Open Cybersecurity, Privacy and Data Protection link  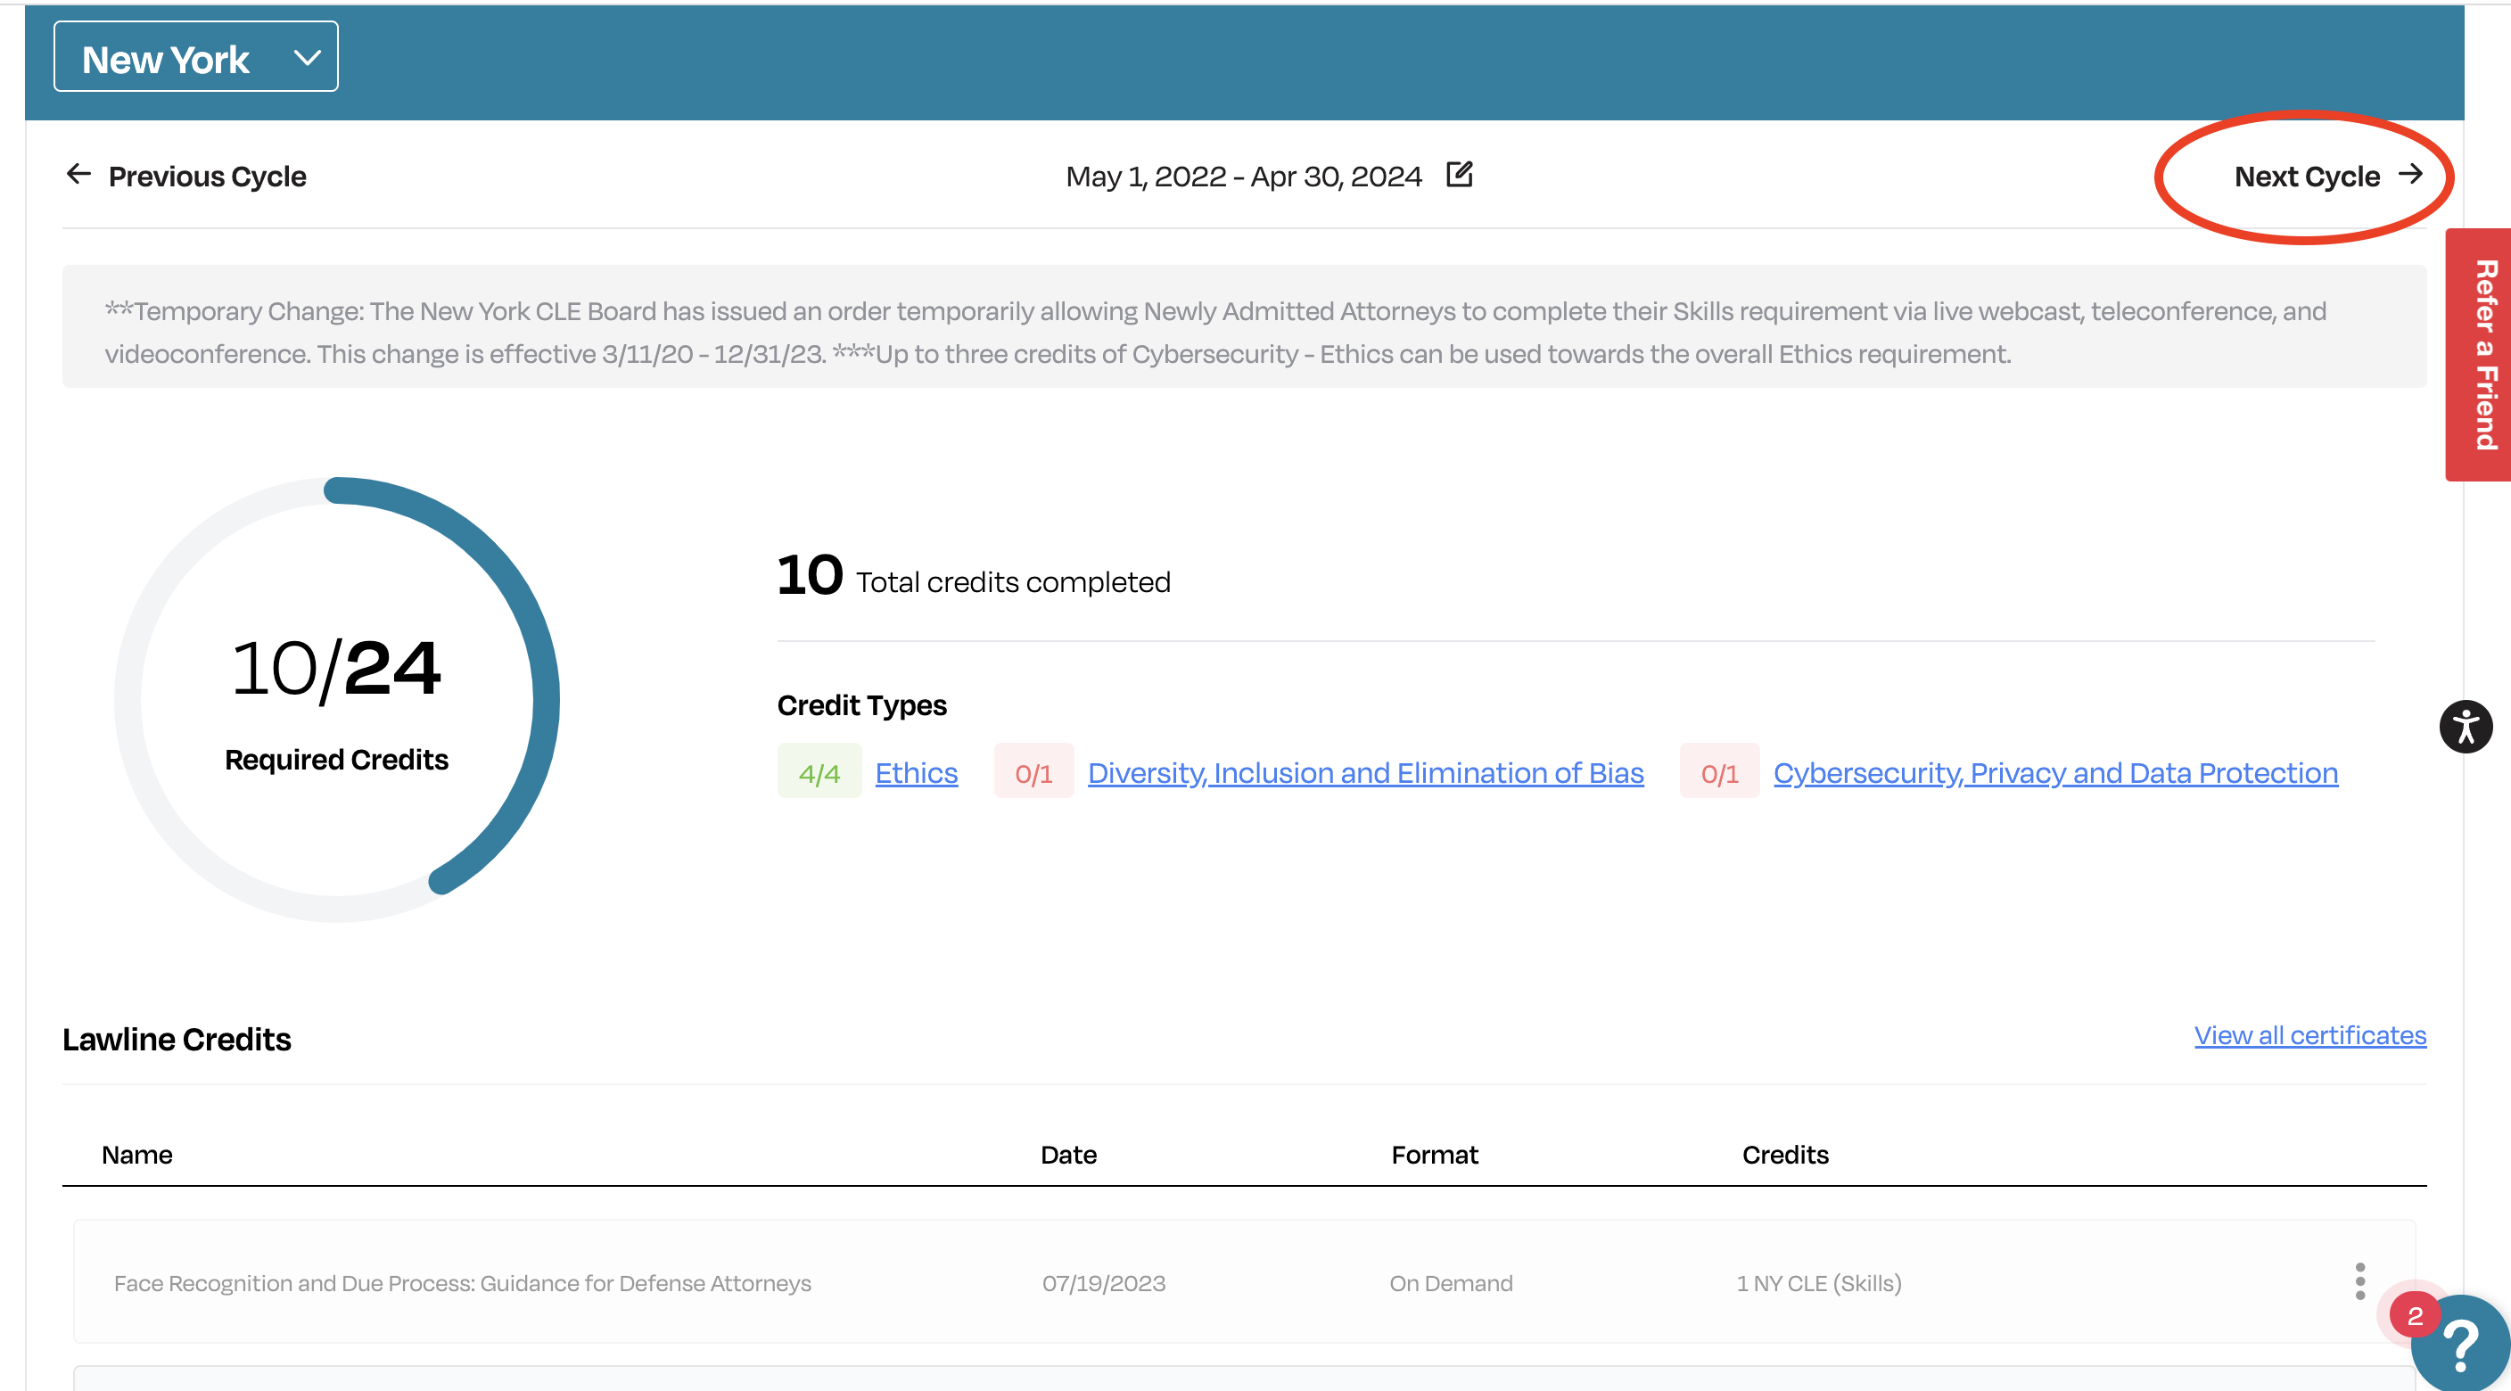coord(2054,772)
